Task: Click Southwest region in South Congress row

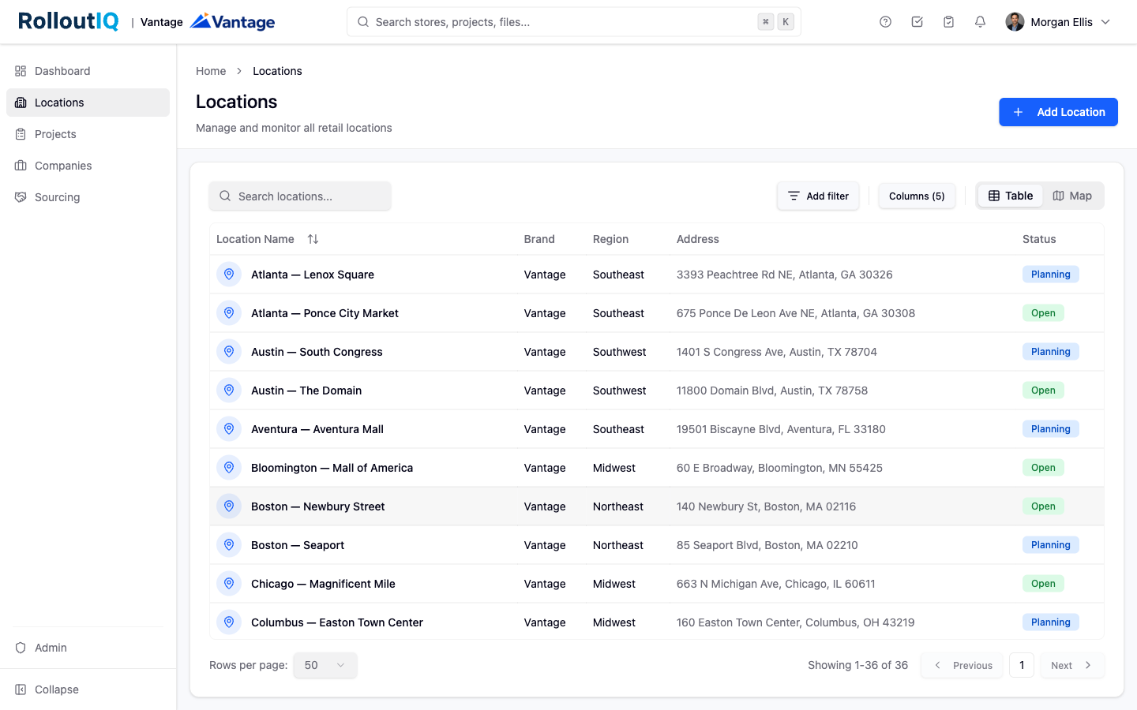Action: (619, 352)
